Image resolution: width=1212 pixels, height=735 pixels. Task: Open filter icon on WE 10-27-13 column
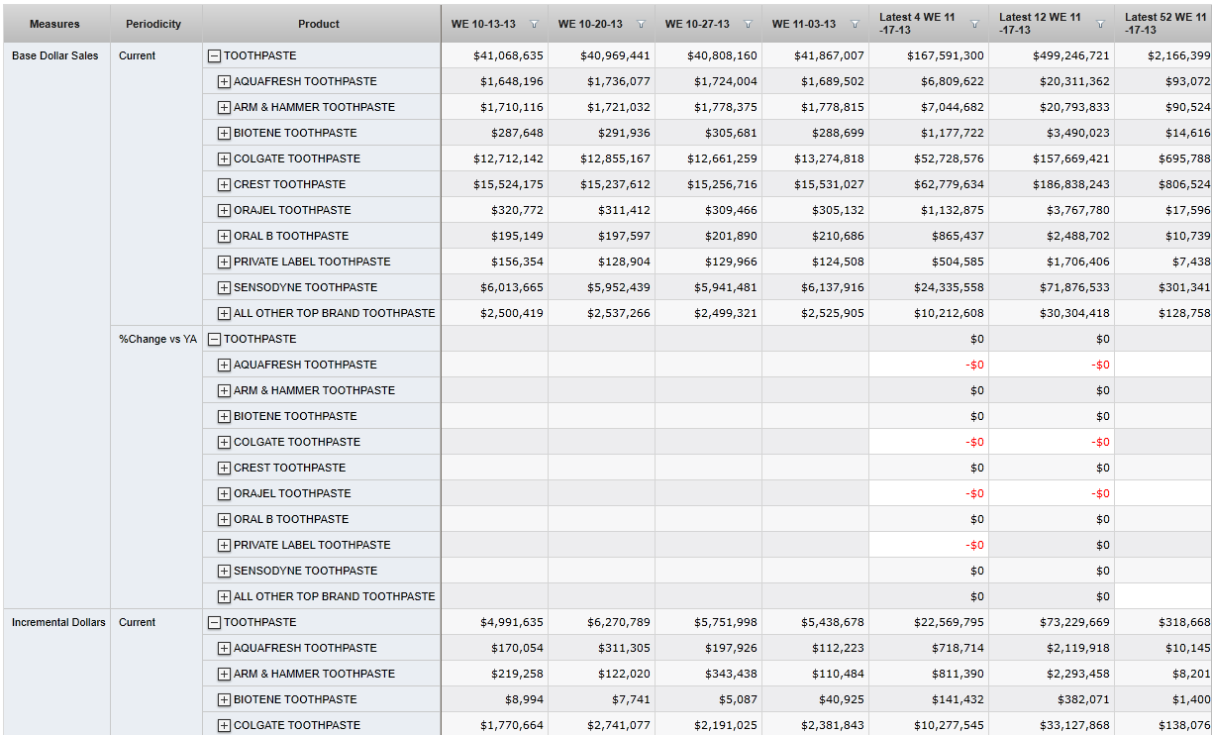coord(749,25)
